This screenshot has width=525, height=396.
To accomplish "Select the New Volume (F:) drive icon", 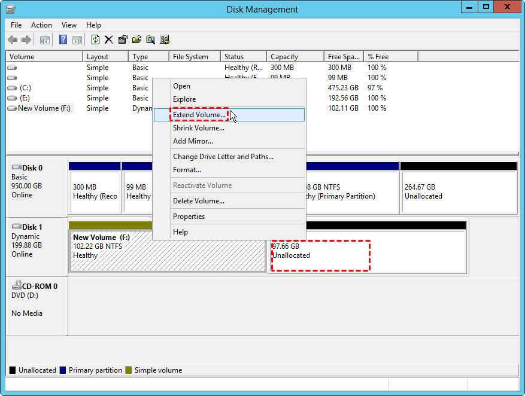I will [x=12, y=108].
